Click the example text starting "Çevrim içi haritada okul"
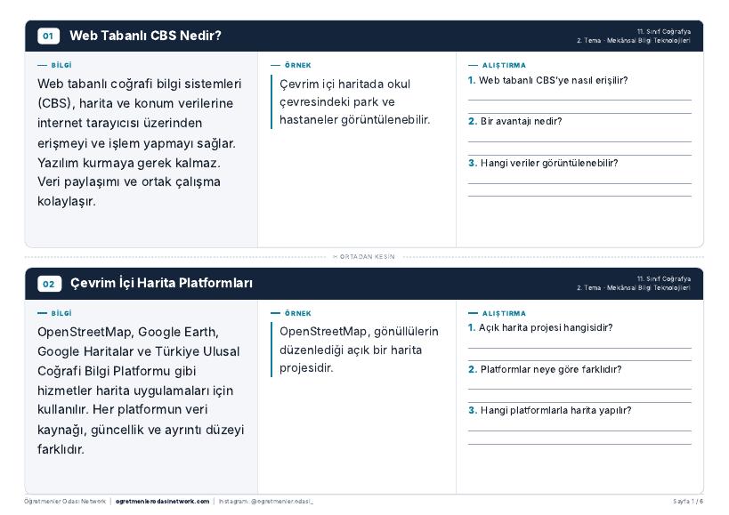The width and height of the screenshot is (729, 515). click(x=354, y=101)
